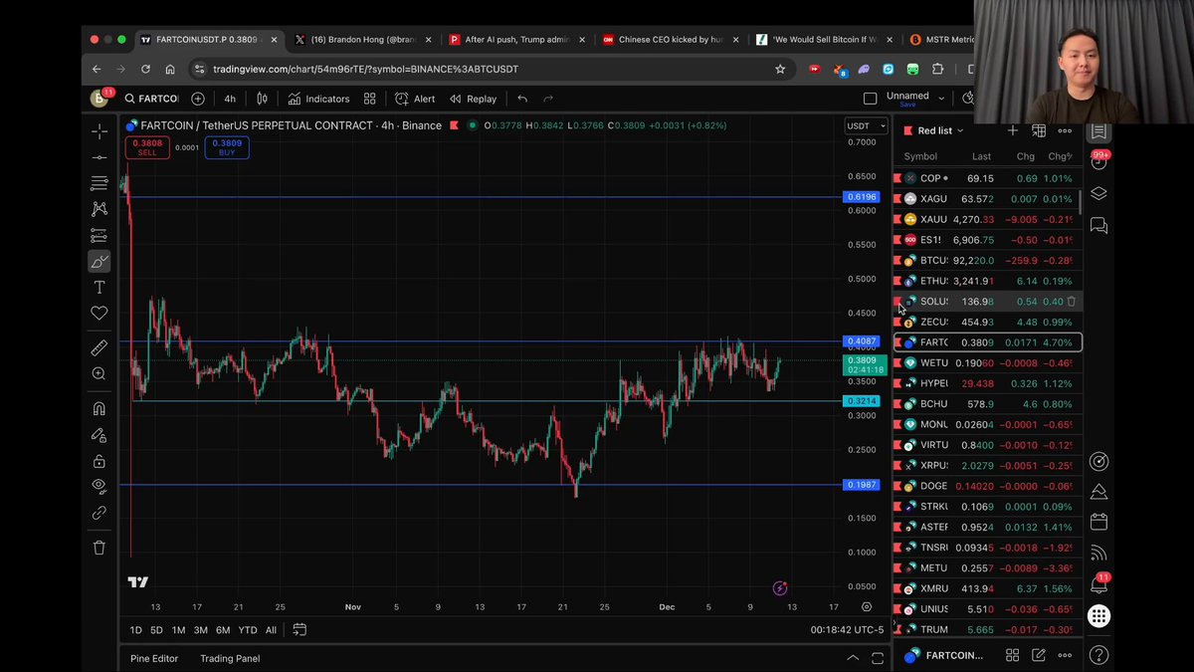Add symbol with watchlist plus icon
1194x672 pixels.
(x=1012, y=130)
